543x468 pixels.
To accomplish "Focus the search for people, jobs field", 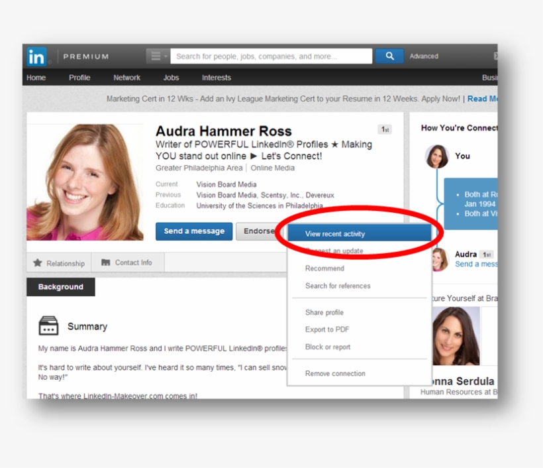I will 271,56.
